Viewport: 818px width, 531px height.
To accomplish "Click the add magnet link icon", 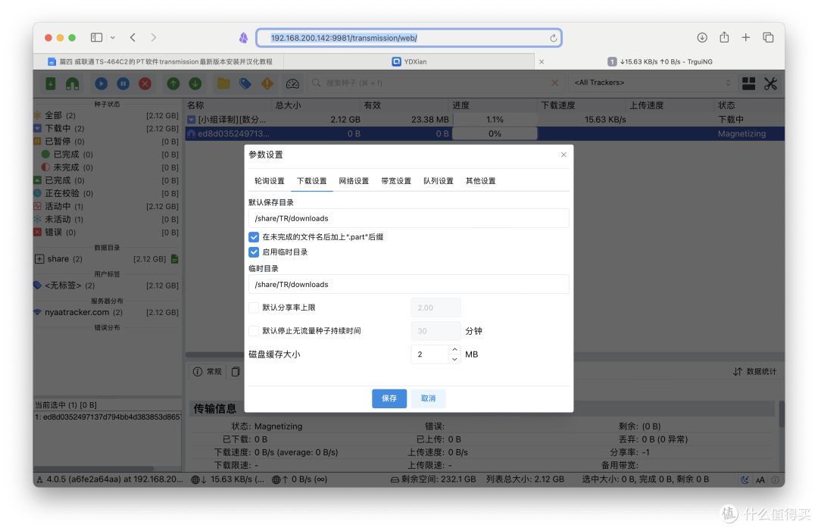I will 73,83.
